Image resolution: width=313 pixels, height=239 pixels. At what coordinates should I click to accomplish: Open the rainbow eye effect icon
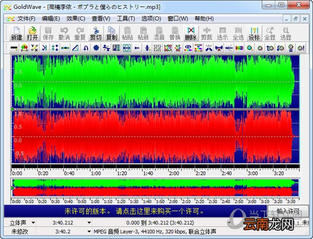pos(188,48)
